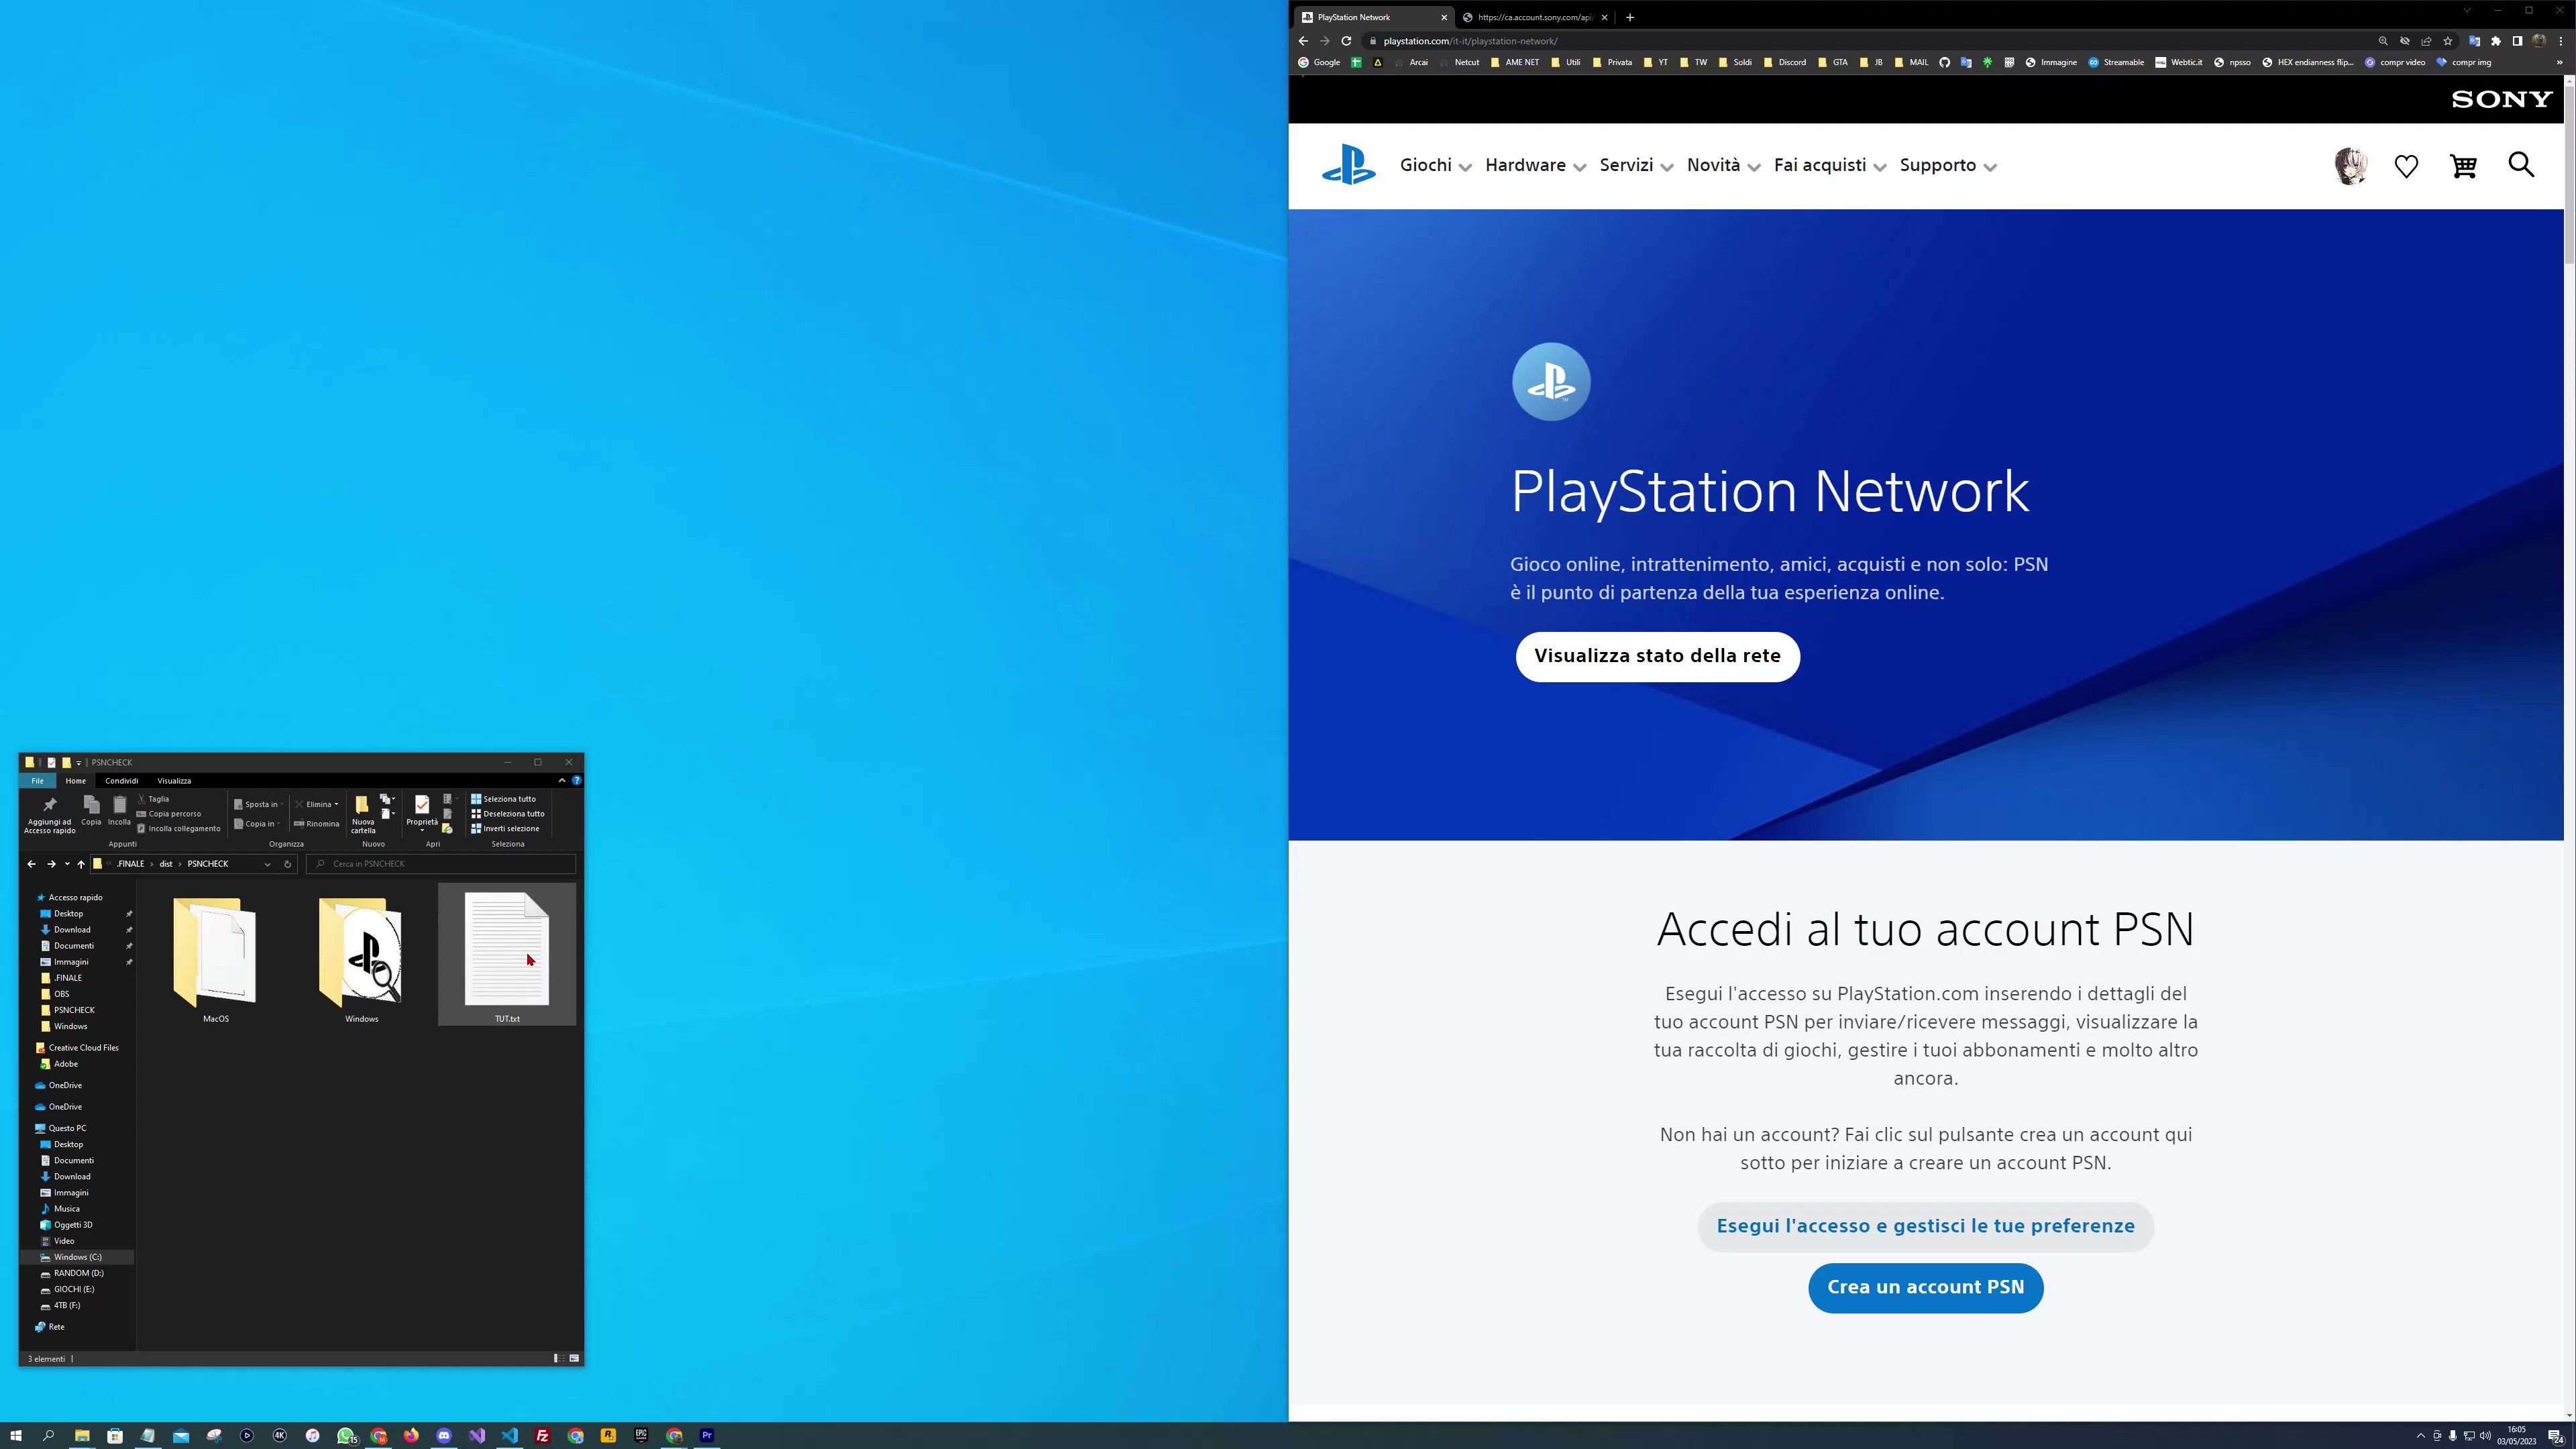This screenshot has width=2576, height=1449.
Task: Open the wishlist heart icon
Action: click(2406, 166)
